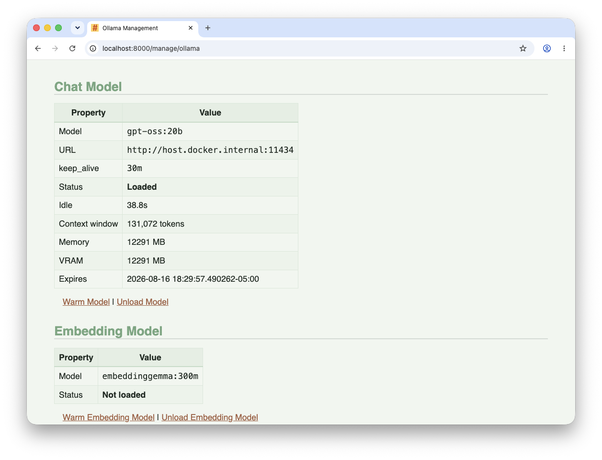The width and height of the screenshot is (602, 460).
Task: Click the Warm Embedding Model link
Action: [x=109, y=417]
